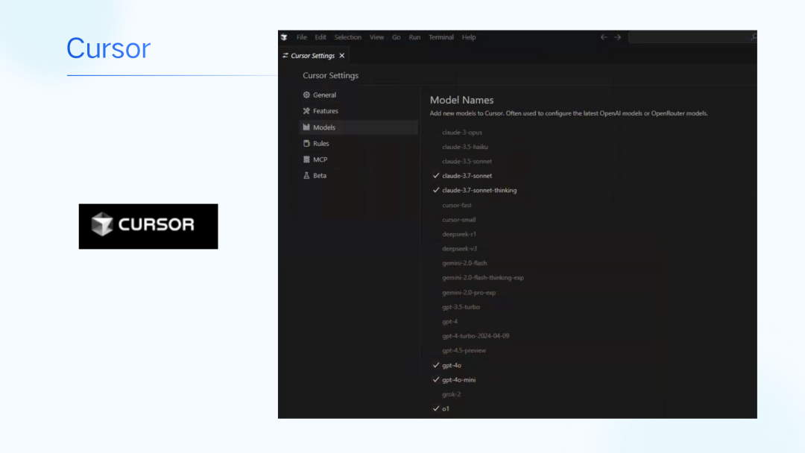Click the forward navigation arrow
Viewport: 805px width, 453px height.
click(617, 37)
